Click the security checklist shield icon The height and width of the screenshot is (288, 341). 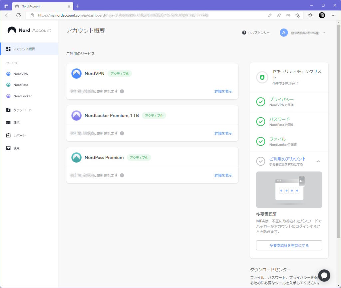point(262,77)
